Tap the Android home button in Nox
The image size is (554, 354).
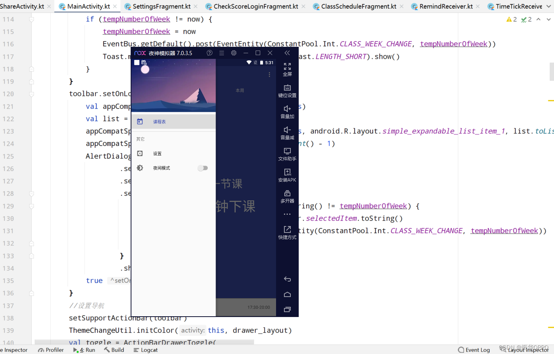click(x=287, y=294)
